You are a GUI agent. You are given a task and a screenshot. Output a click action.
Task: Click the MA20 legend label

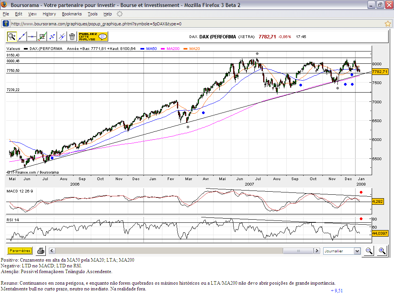[194, 49]
